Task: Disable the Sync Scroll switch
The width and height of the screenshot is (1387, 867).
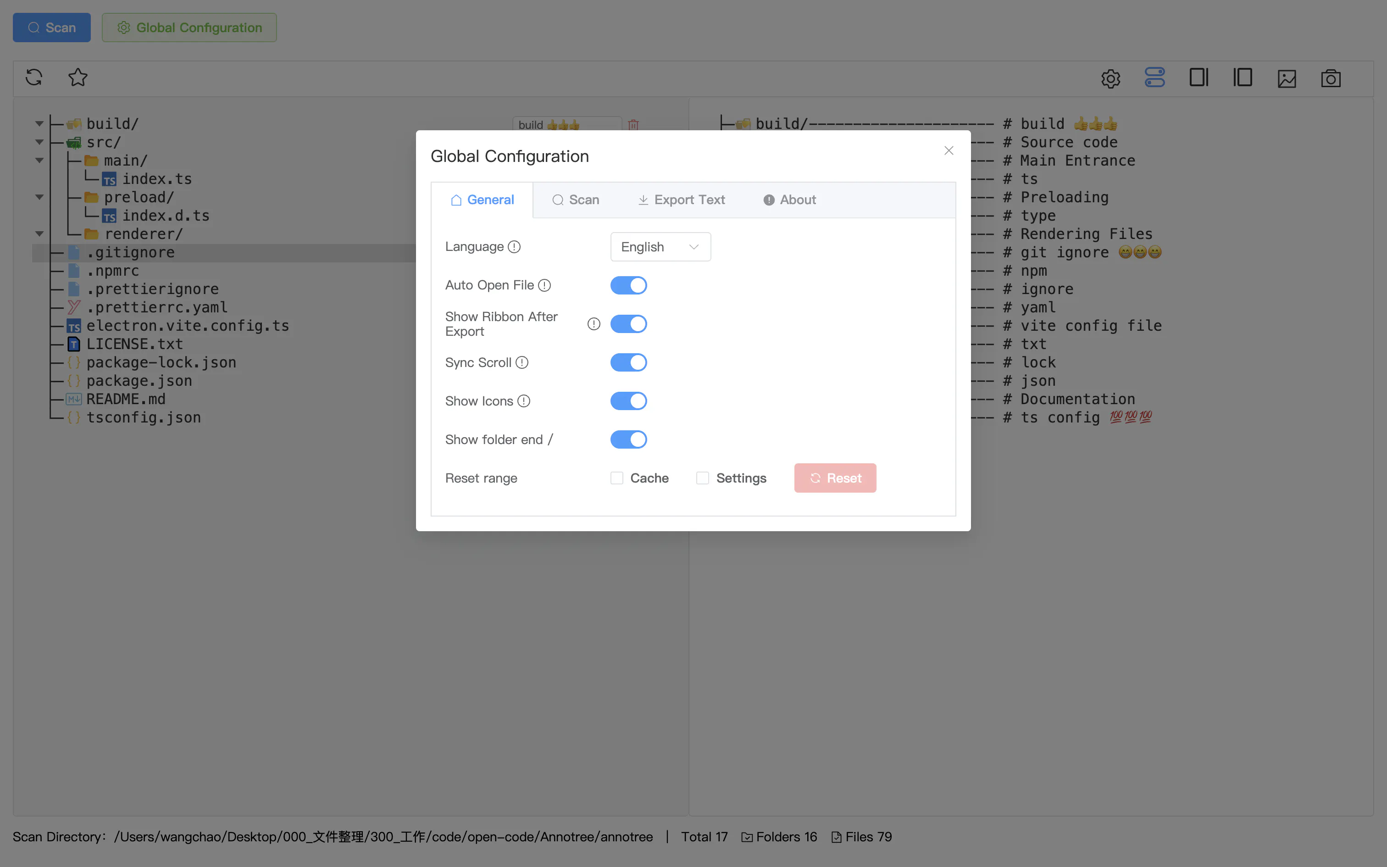Action: pyautogui.click(x=629, y=362)
